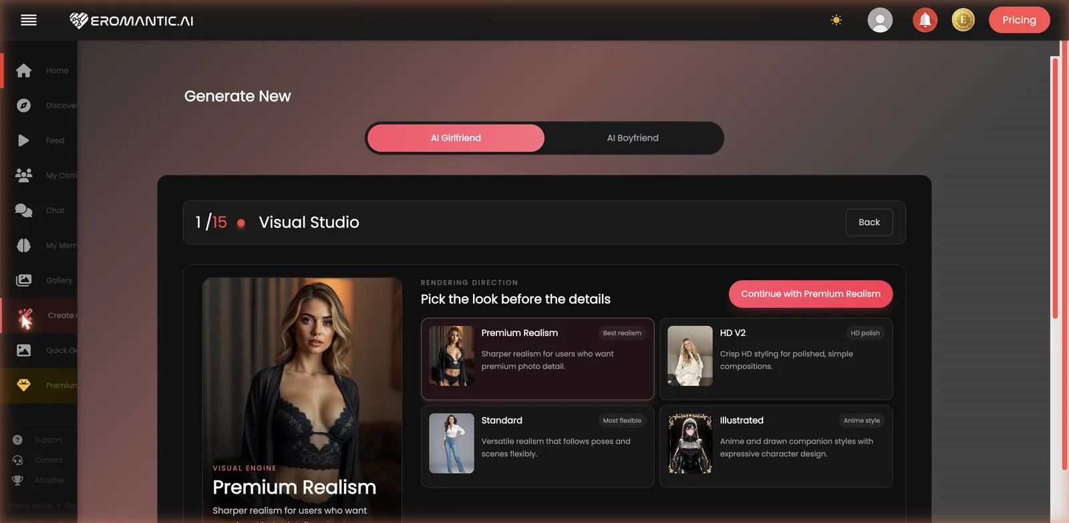This screenshot has width=1069, height=523.
Task: Choose the Standard style card
Action: click(537, 446)
